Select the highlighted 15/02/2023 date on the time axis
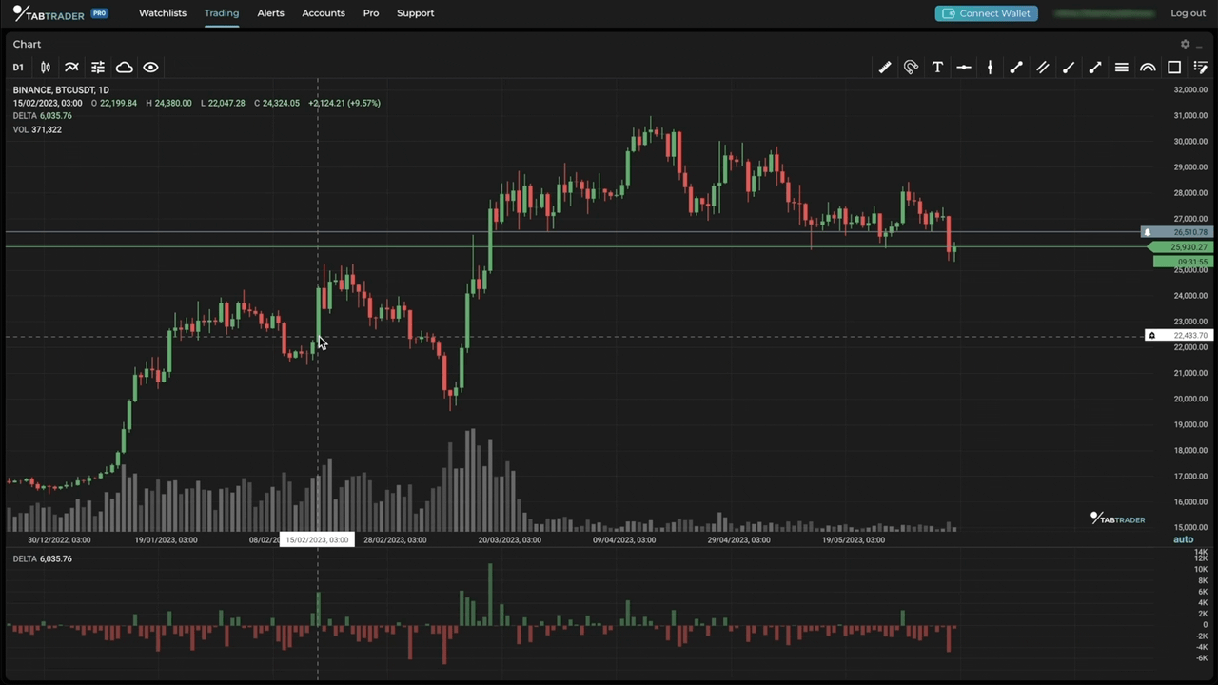 point(317,539)
